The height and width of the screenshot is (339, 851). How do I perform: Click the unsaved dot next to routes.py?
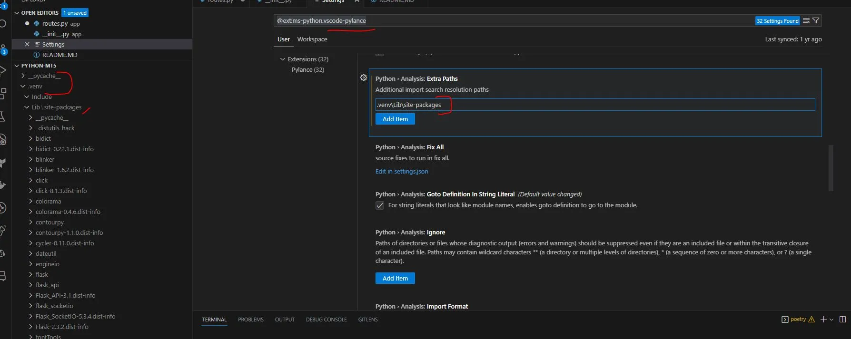(27, 23)
